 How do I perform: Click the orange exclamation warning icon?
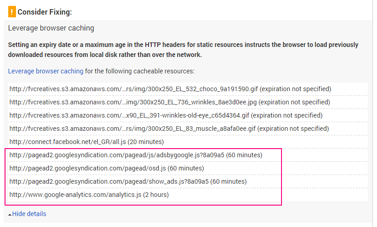[12, 12]
